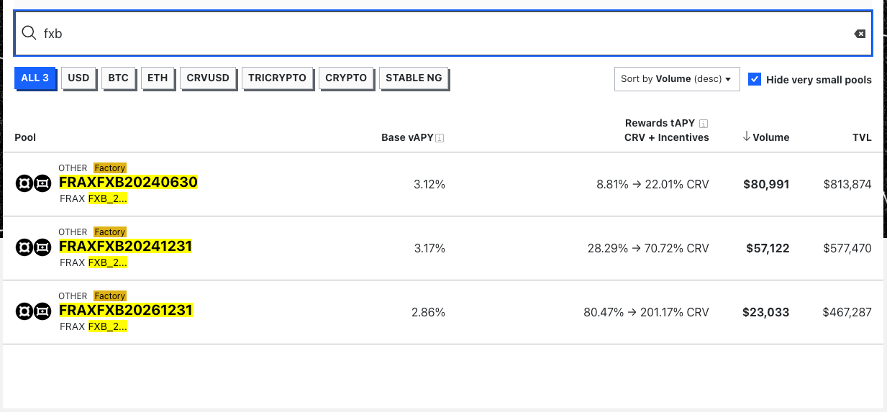Select the ALL 3 filter tab
This screenshot has width=887, height=412.
coord(35,78)
